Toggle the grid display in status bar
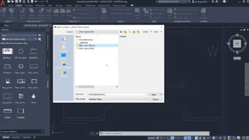 158,138
